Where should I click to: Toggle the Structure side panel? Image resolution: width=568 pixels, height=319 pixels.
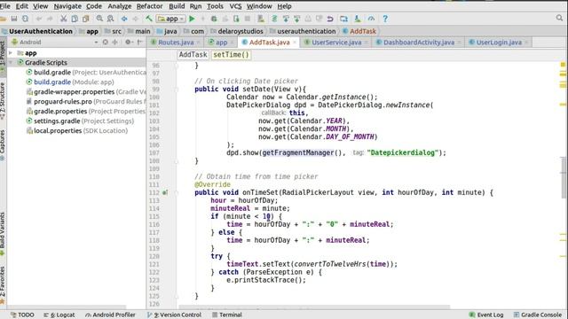(x=3, y=101)
